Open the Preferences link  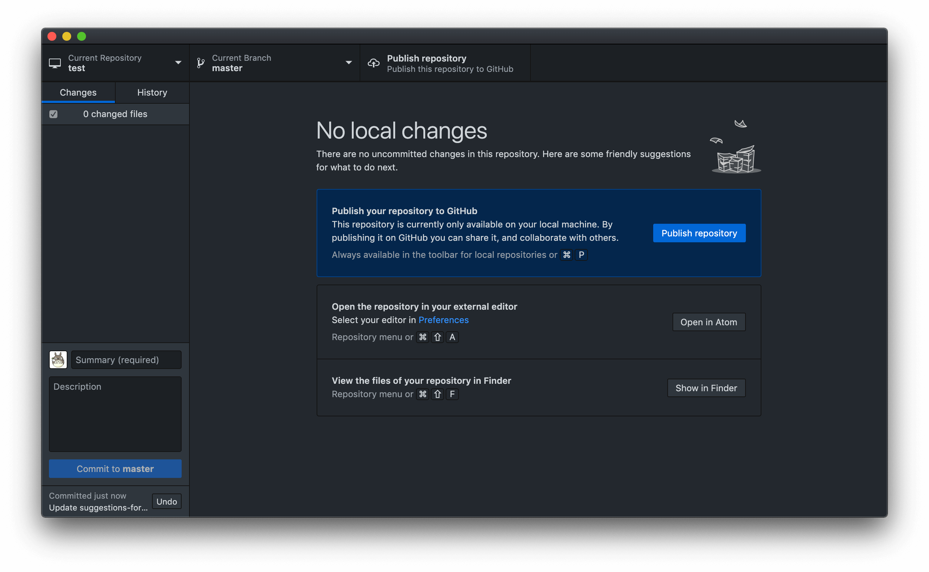click(x=443, y=320)
